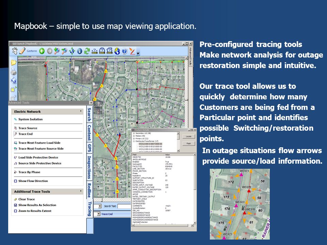Uncheck Show Results As Selection
This screenshot has height=245, width=327.
click(15, 205)
